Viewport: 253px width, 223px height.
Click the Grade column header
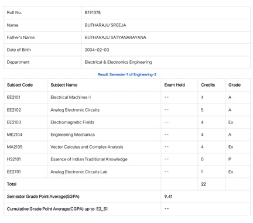(234, 85)
